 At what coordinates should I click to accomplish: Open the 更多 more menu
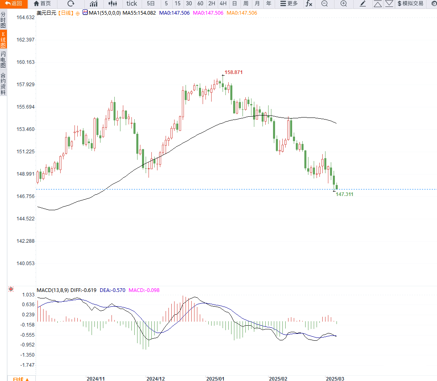289,4
